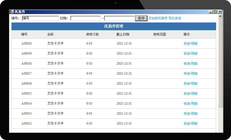
Task: Click the 使用次数 column header
Action: 92,34
